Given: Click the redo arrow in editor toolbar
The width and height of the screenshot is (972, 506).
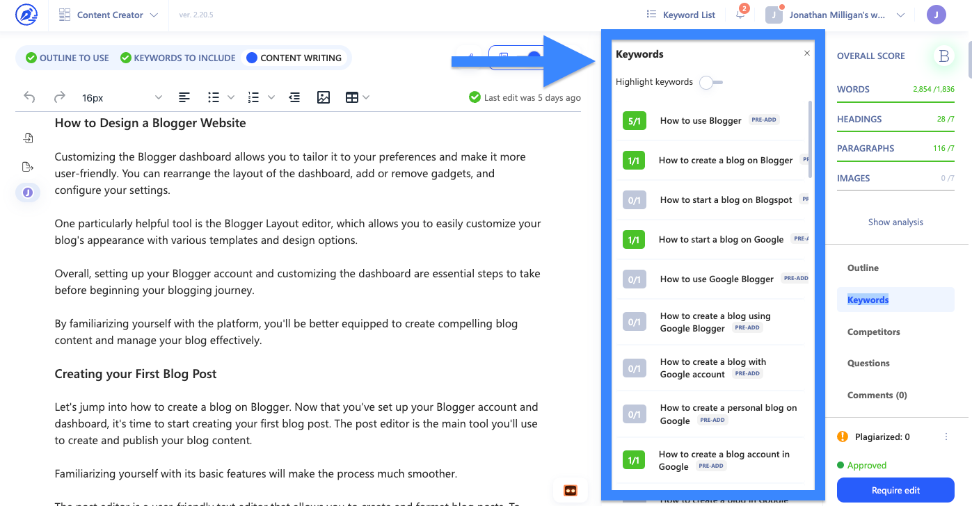Looking at the screenshot, I should [x=60, y=97].
